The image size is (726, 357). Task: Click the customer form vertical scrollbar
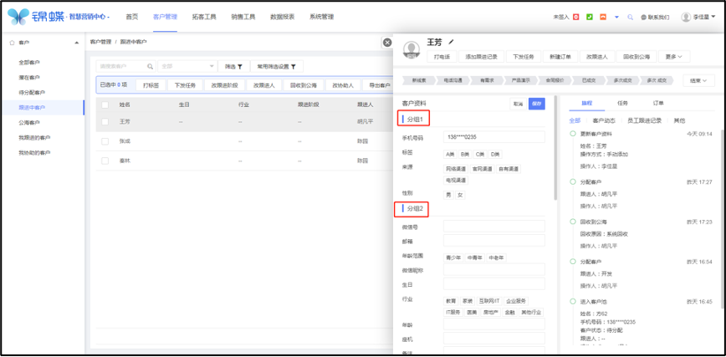pyautogui.click(x=555, y=148)
